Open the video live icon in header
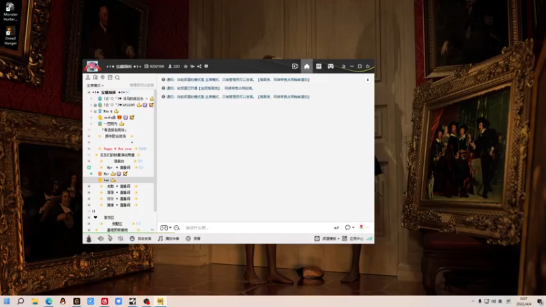The height and width of the screenshot is (307, 546). click(x=295, y=66)
